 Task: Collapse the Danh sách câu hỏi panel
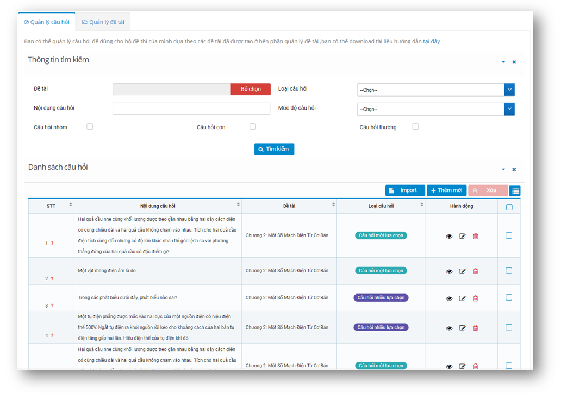coord(503,170)
